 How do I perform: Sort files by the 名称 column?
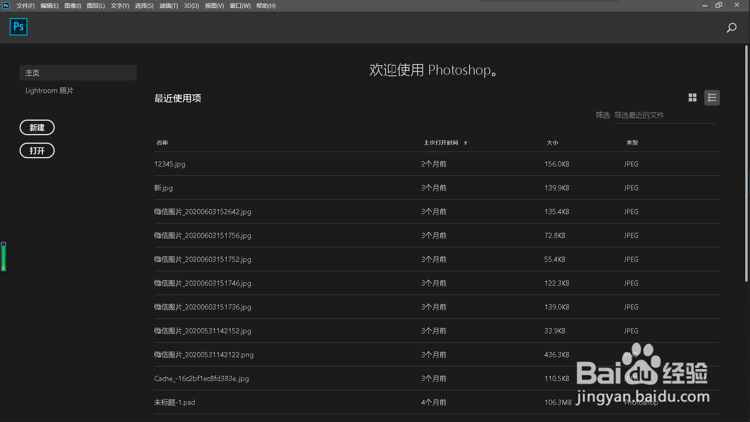(162, 143)
